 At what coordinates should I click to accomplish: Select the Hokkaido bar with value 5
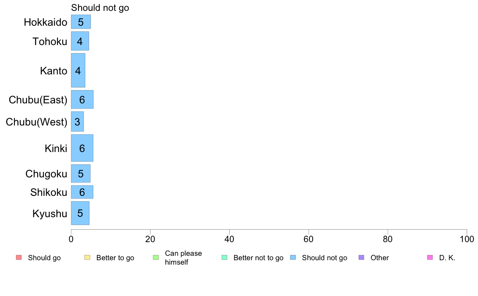click(81, 22)
